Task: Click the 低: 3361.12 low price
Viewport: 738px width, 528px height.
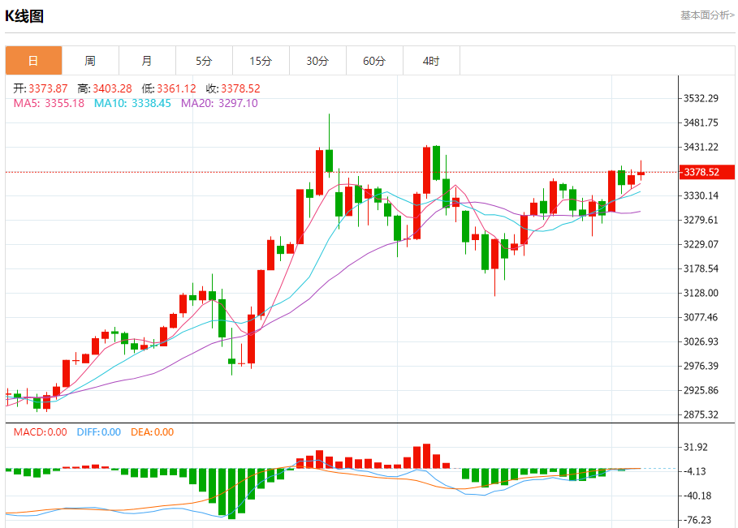Action: (169, 88)
